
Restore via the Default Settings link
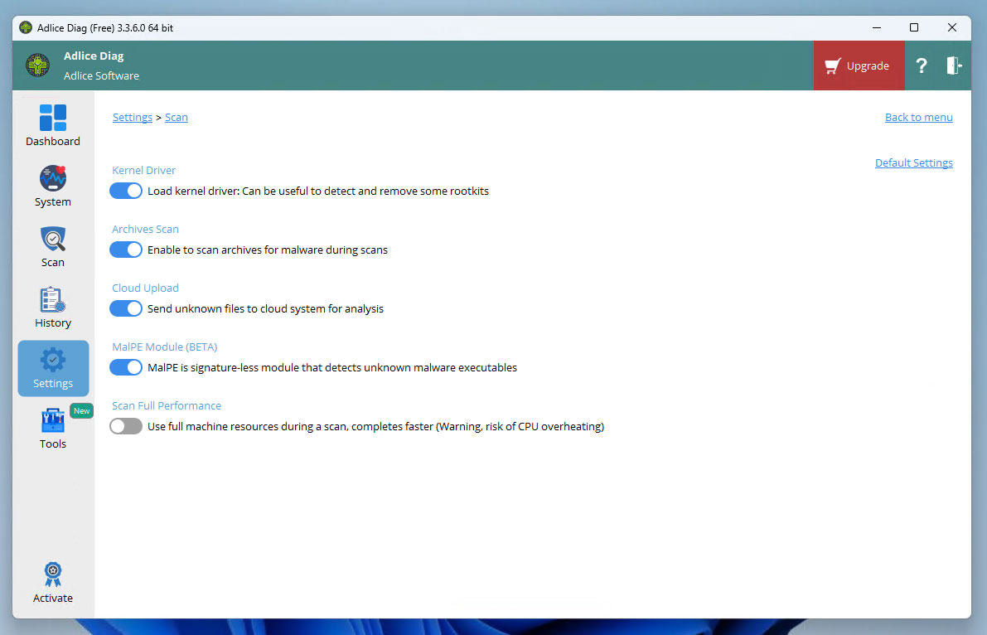pos(913,163)
